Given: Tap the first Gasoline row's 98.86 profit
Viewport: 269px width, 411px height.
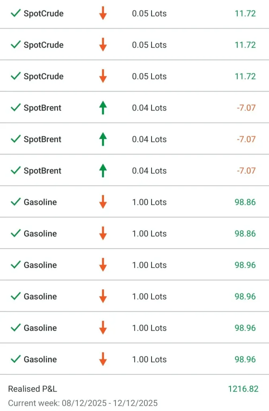Looking at the screenshot, I should pyautogui.click(x=245, y=202).
